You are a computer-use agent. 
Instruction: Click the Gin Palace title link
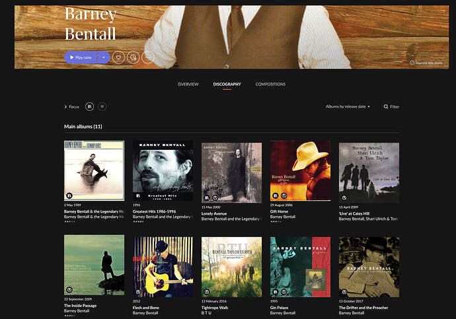click(279, 308)
